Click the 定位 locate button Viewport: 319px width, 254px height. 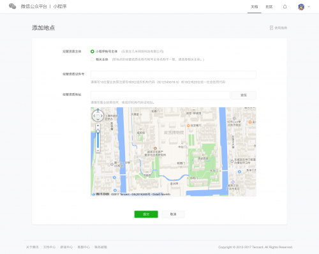tap(244, 95)
